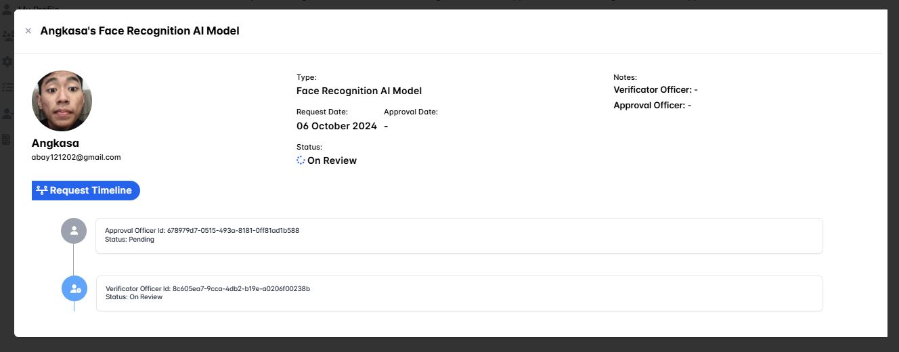The image size is (899, 352).
Task: Click the Request Timeline button
Action: point(86,191)
